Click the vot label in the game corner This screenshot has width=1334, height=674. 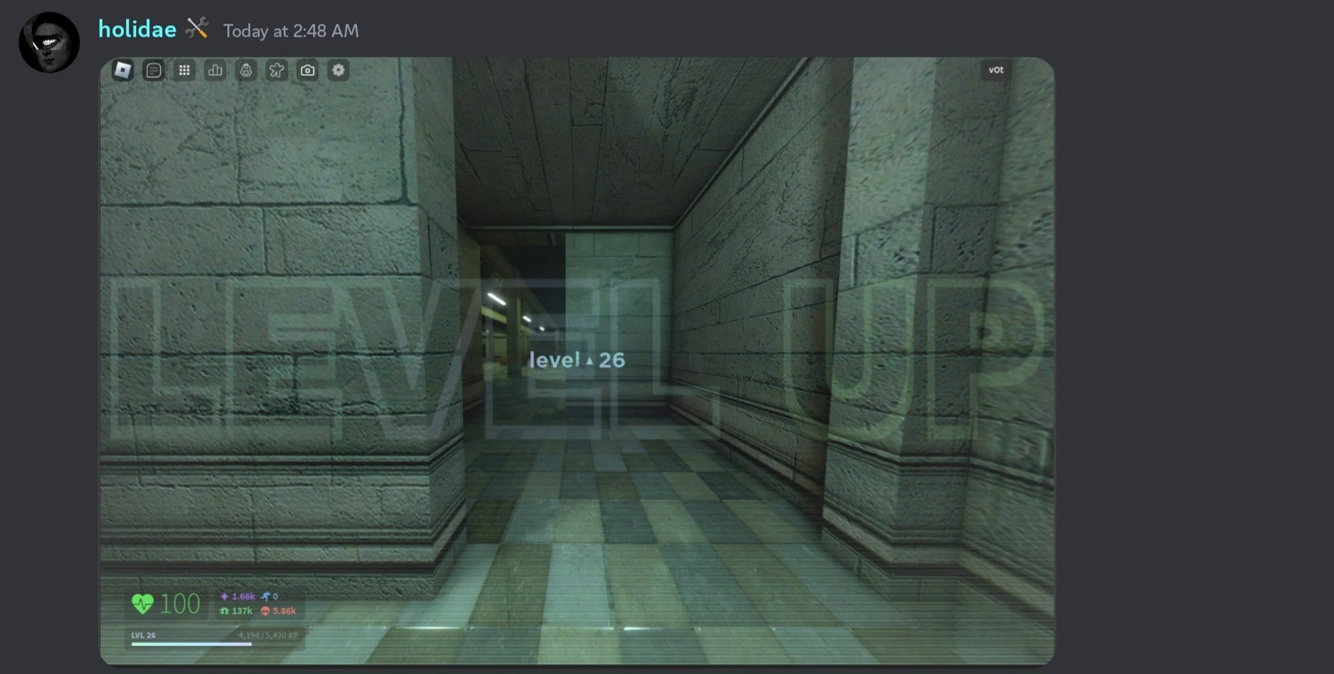coord(996,70)
